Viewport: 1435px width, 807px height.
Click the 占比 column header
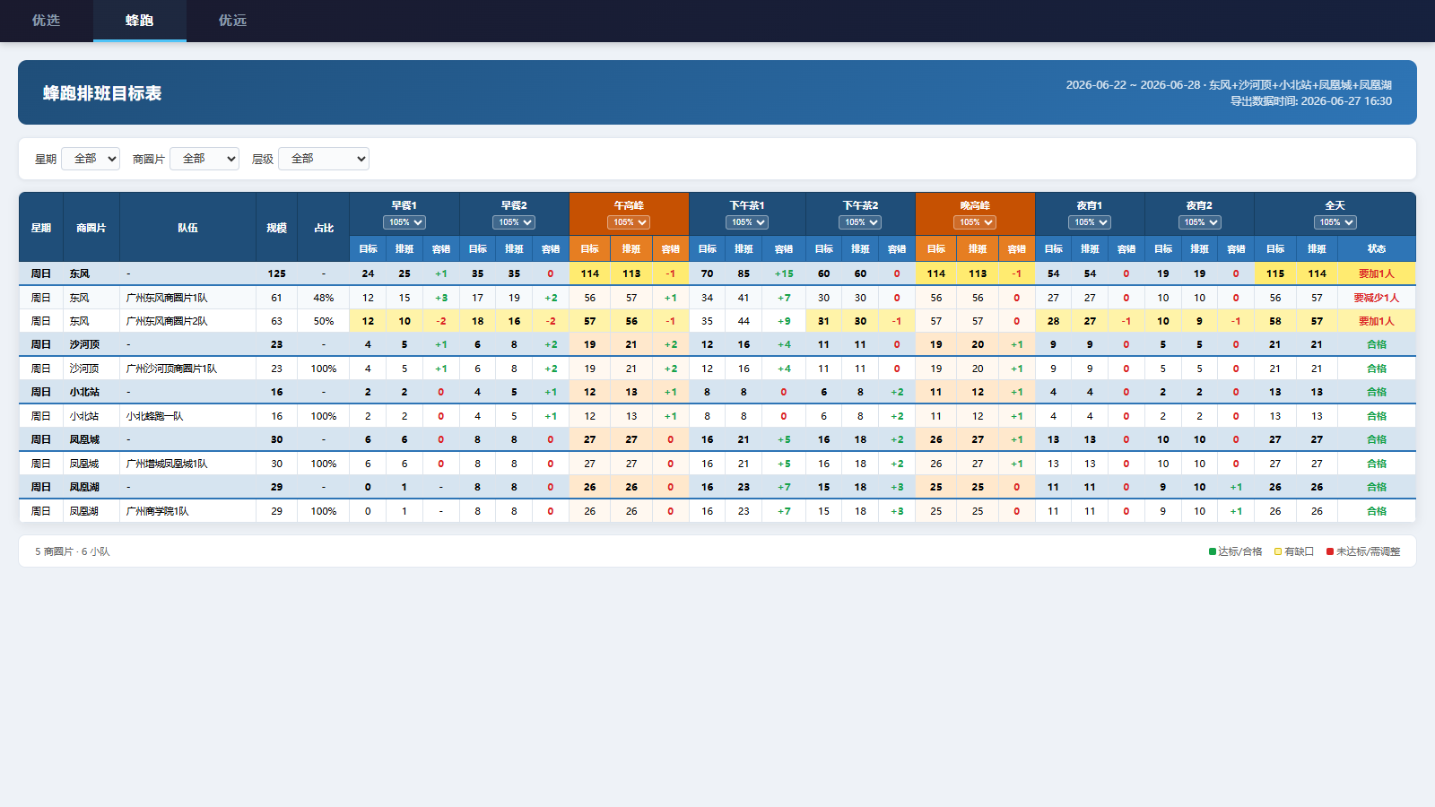pyautogui.click(x=324, y=228)
